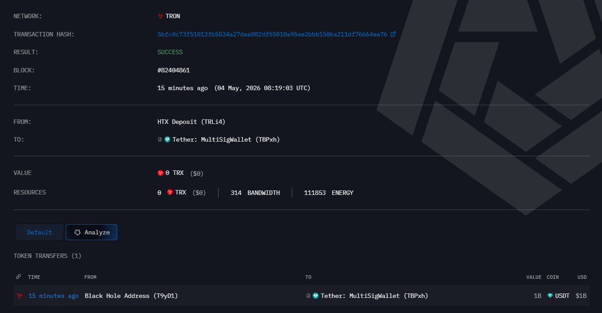This screenshot has width=602, height=313.
Task: Click the TRON network name text
Action: click(173, 16)
